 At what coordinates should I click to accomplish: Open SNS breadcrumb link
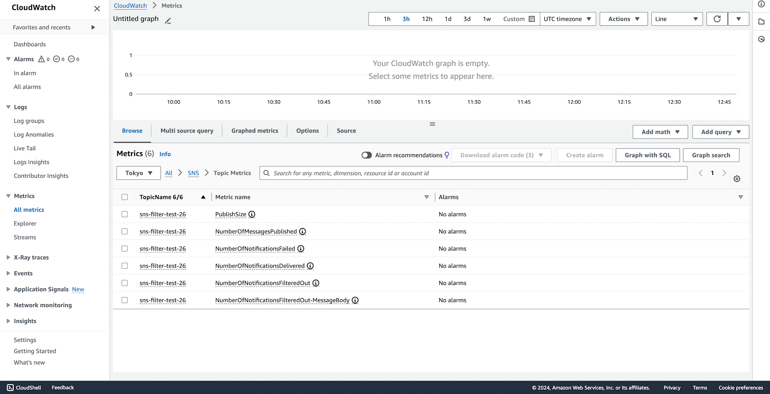click(x=193, y=173)
